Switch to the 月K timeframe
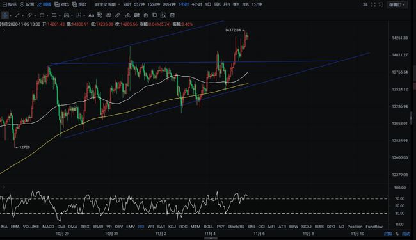Screen dimensions: 416x240 tap(227, 4)
